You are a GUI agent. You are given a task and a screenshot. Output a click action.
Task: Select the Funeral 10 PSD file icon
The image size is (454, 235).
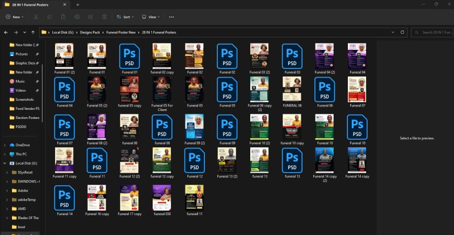(x=357, y=127)
